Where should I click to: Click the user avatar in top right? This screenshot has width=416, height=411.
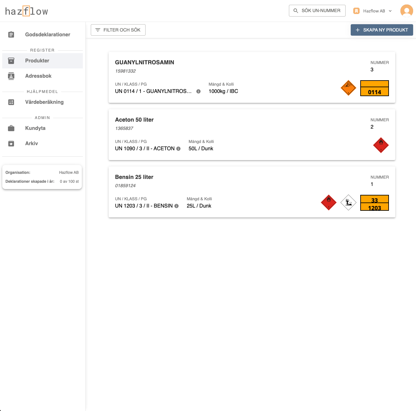[406, 11]
